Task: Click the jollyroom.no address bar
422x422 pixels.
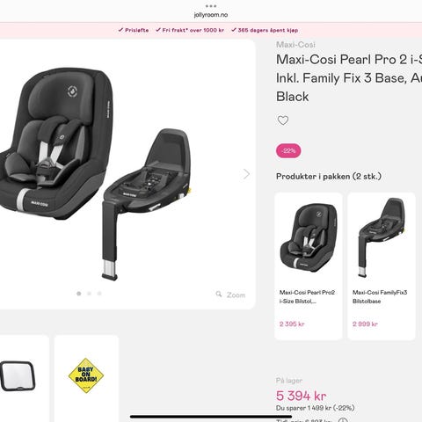Action: 211,15
